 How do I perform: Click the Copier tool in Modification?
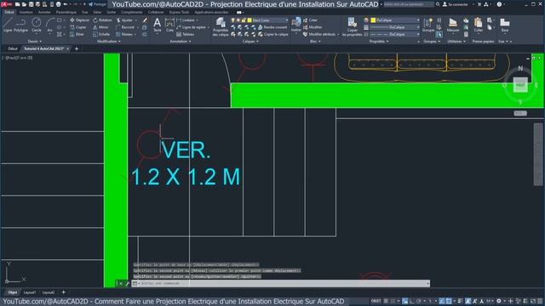click(78, 27)
